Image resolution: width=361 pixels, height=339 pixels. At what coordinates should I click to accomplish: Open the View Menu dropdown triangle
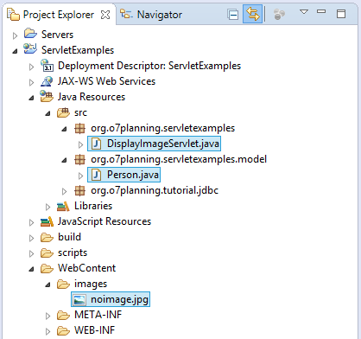pyautogui.click(x=304, y=12)
